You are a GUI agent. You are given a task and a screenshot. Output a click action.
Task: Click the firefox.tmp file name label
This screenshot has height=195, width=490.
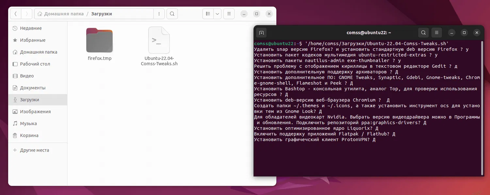(x=100, y=58)
